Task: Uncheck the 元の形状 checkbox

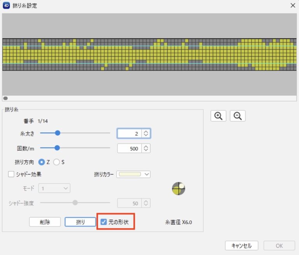Action: [104, 222]
